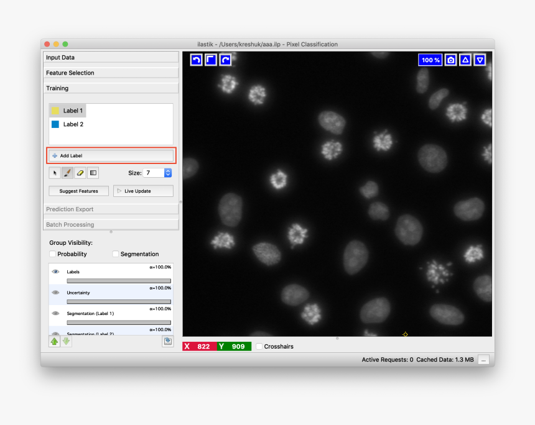535x425 pixels.
Task: Open the Input Data applet
Action: pyautogui.click(x=111, y=57)
